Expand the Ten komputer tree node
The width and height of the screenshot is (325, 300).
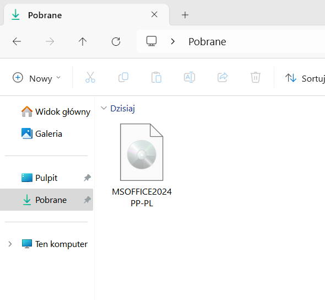10,244
